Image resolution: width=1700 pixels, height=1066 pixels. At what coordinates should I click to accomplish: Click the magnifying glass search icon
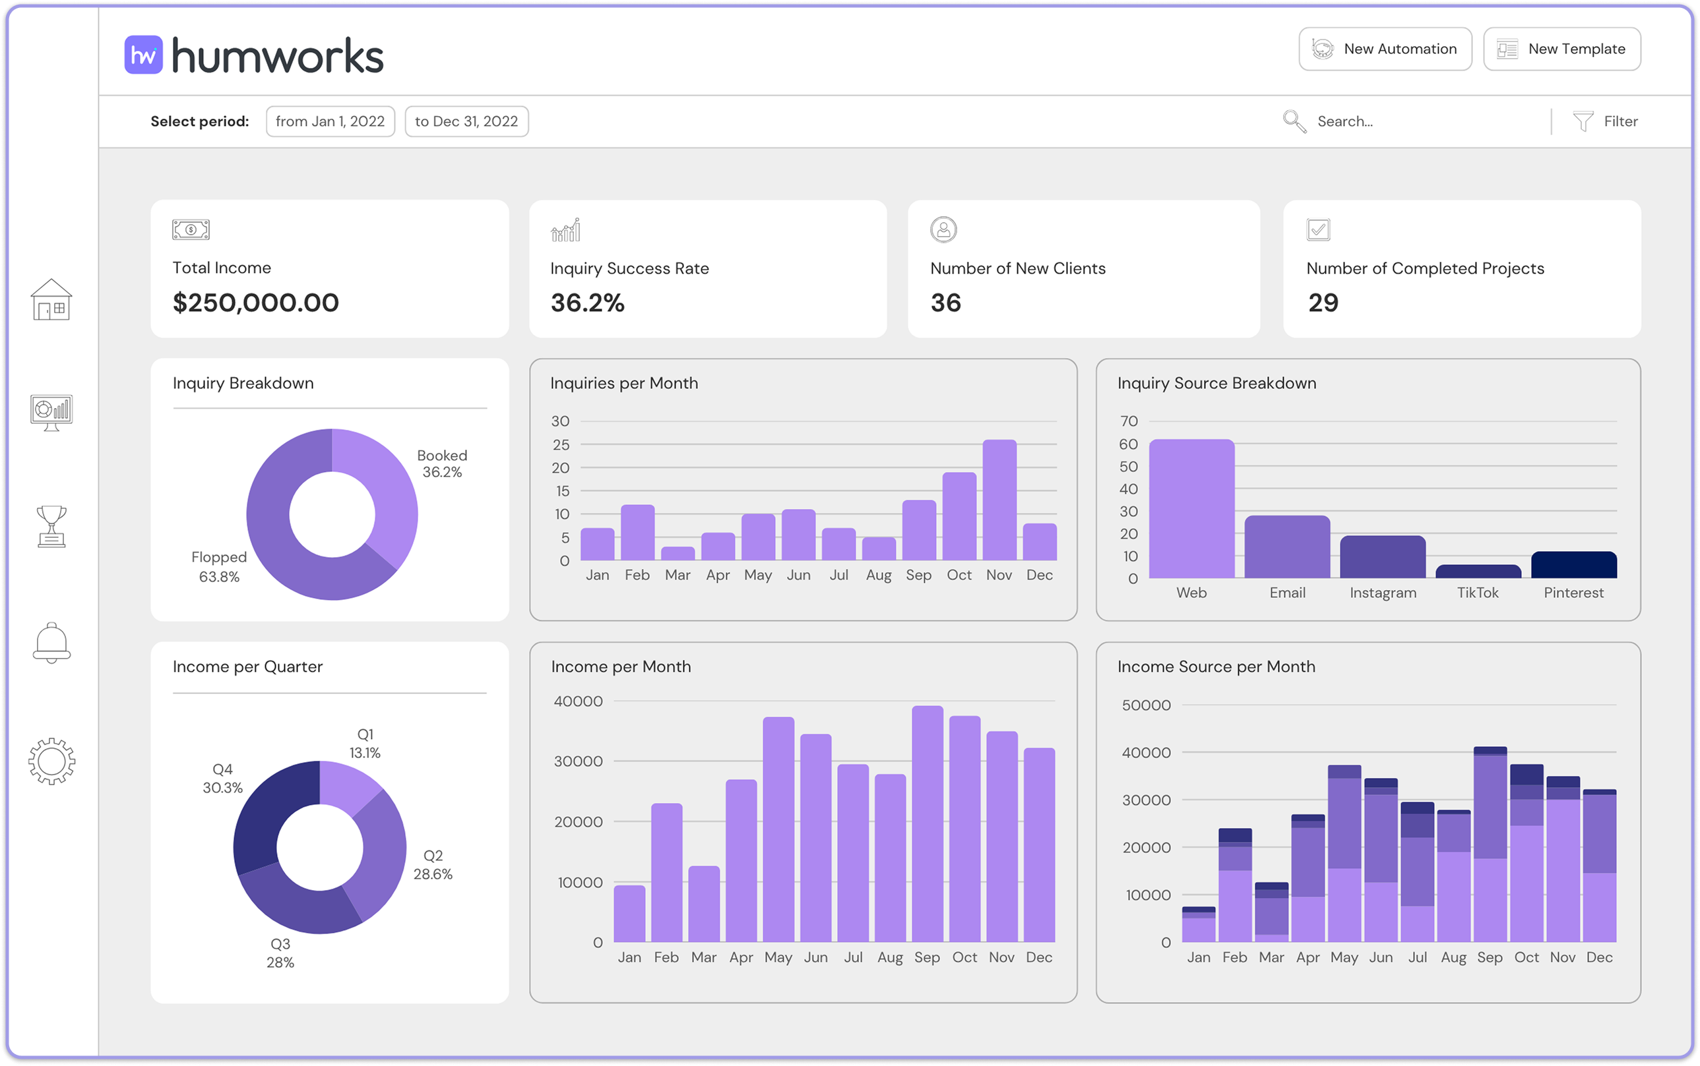1294,121
